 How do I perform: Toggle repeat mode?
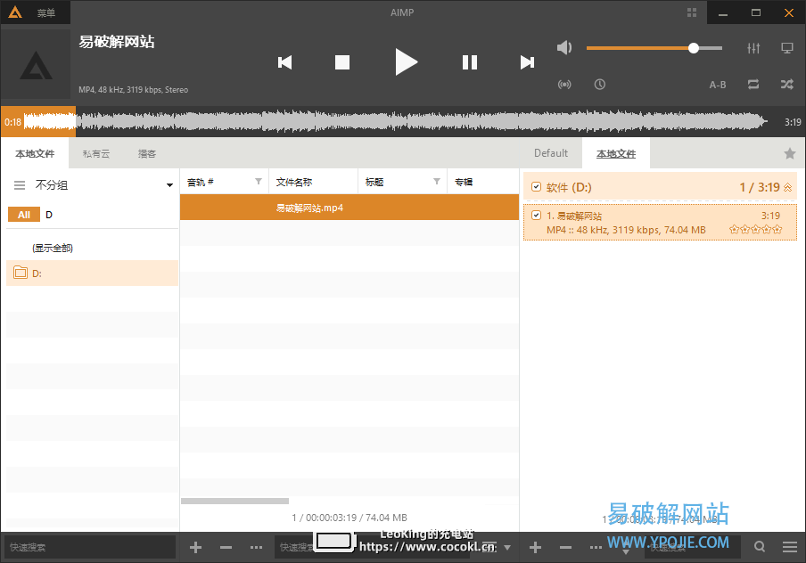(x=753, y=85)
